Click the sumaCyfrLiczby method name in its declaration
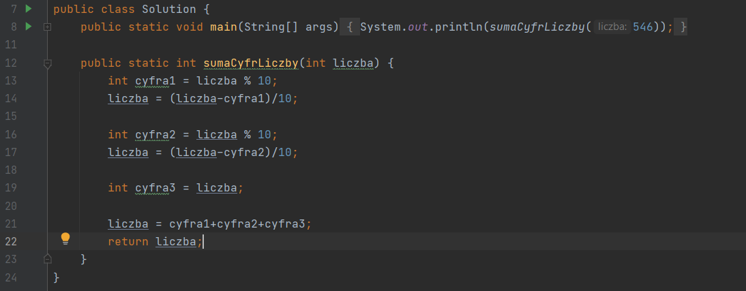746x291 pixels. tap(251, 63)
